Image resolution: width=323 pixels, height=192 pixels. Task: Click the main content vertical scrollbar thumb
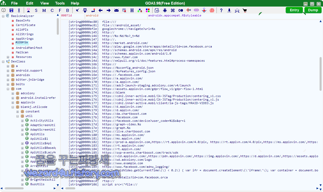tap(321, 74)
